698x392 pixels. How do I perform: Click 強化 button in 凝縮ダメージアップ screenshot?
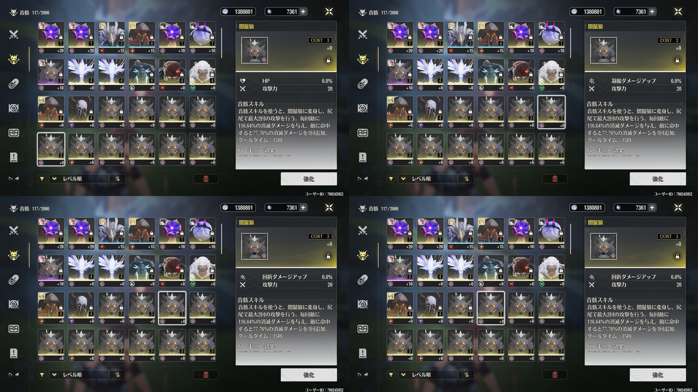[657, 179]
